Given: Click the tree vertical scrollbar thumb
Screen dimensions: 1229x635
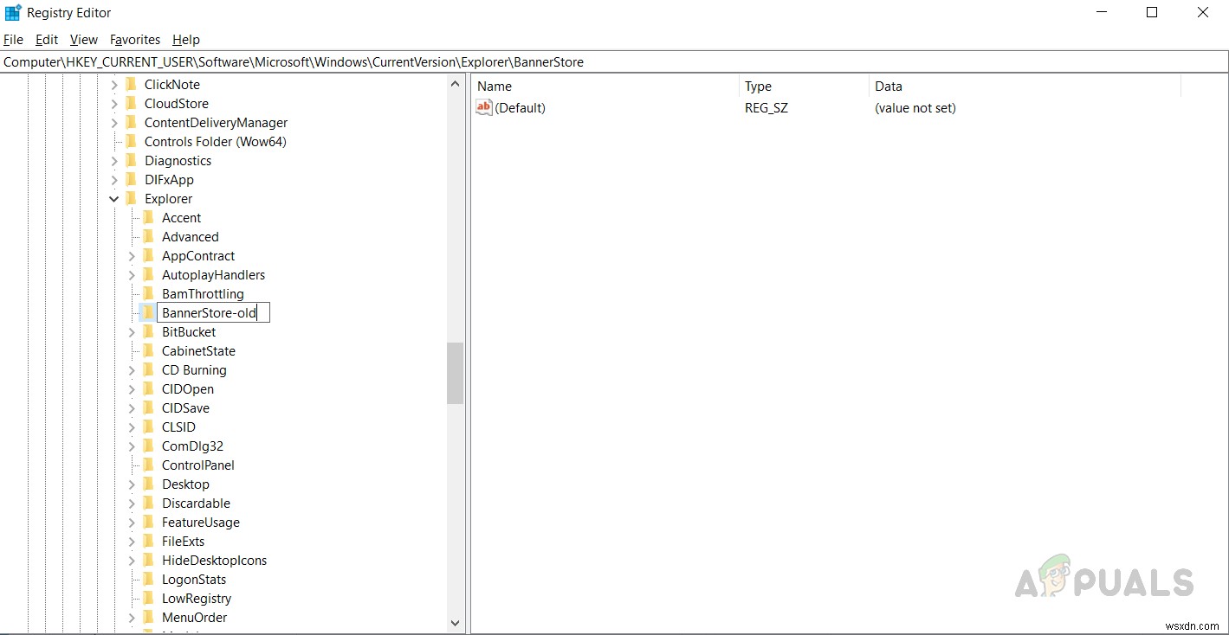Looking at the screenshot, I should pos(456,373).
